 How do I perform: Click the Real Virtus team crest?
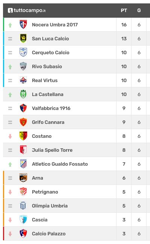click(23, 80)
